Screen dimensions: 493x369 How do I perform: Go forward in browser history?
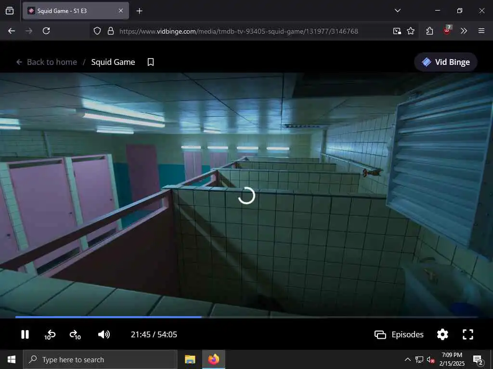pyautogui.click(x=29, y=31)
